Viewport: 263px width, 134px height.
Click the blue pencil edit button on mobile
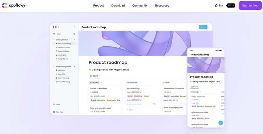[x=221, y=123]
